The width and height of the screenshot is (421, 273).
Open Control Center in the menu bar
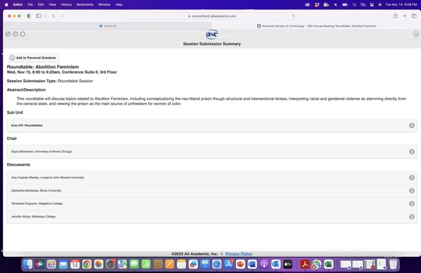[372, 4]
